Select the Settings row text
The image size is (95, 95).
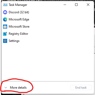(14, 41)
